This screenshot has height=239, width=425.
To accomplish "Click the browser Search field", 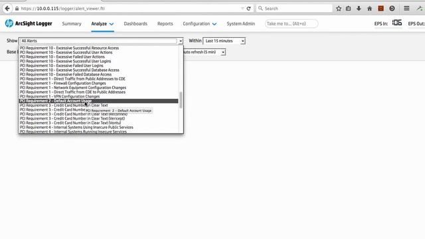I will click(x=294, y=9).
